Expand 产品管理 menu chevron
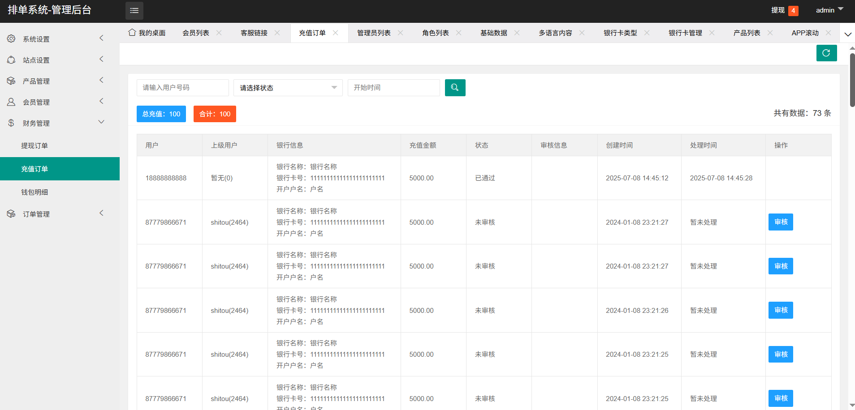 pyautogui.click(x=101, y=80)
